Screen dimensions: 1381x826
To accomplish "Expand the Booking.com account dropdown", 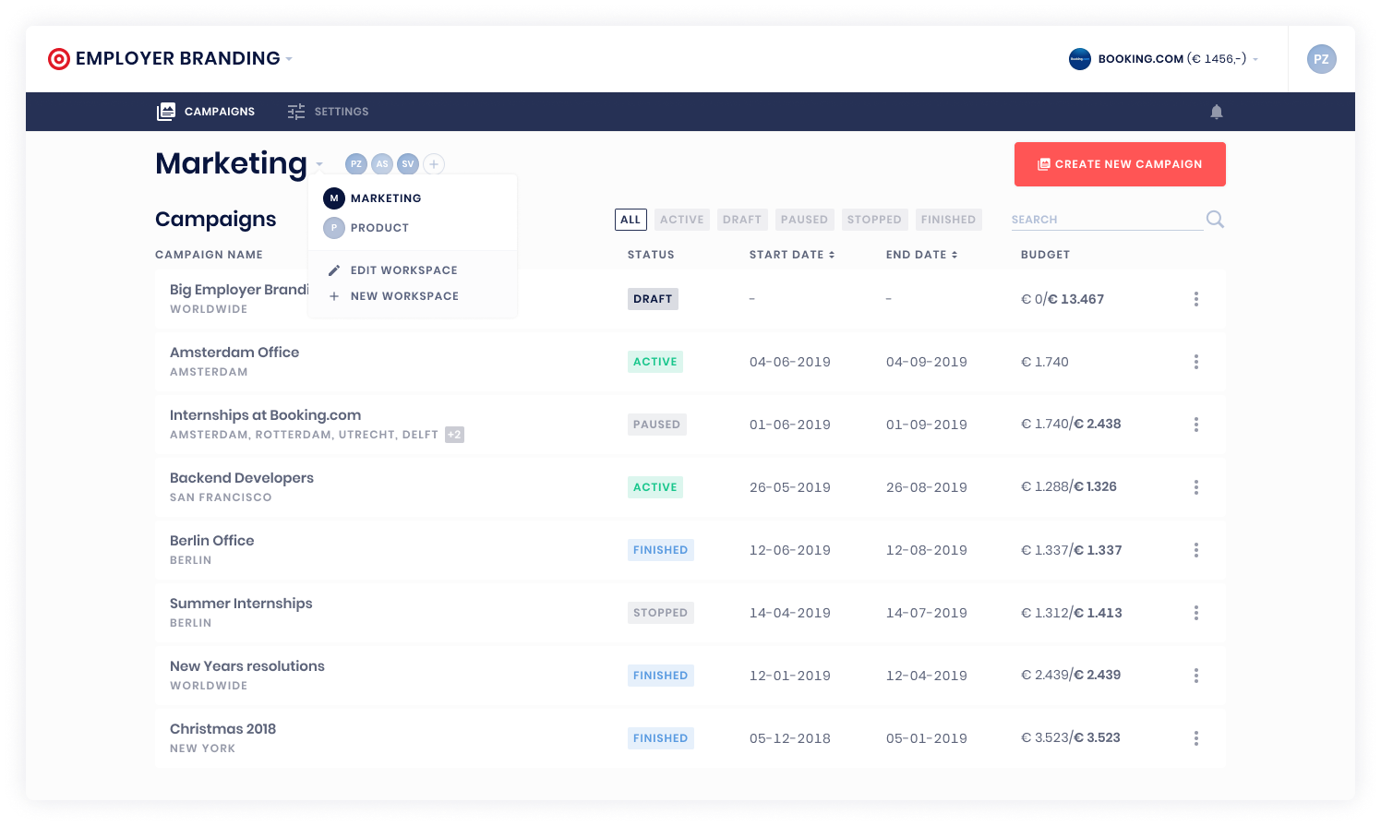I will pyautogui.click(x=1255, y=59).
